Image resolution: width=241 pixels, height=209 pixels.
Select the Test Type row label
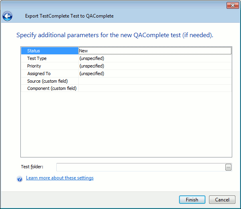click(x=37, y=58)
